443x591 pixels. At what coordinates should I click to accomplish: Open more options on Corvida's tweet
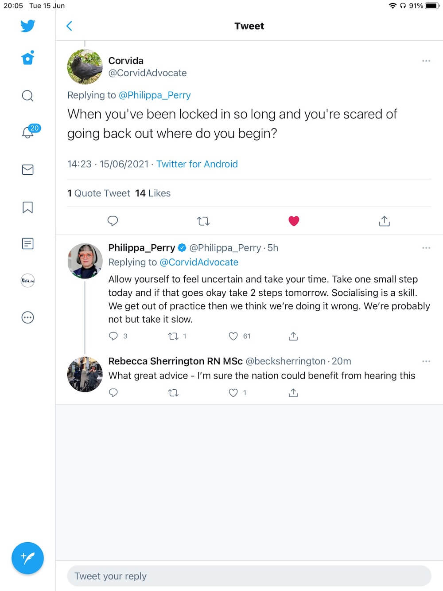pyautogui.click(x=426, y=61)
